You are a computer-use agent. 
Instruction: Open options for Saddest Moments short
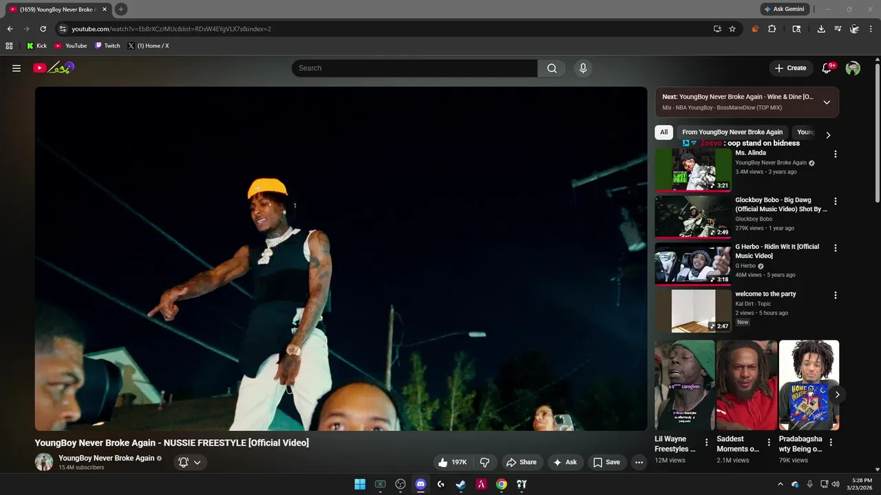tap(769, 442)
